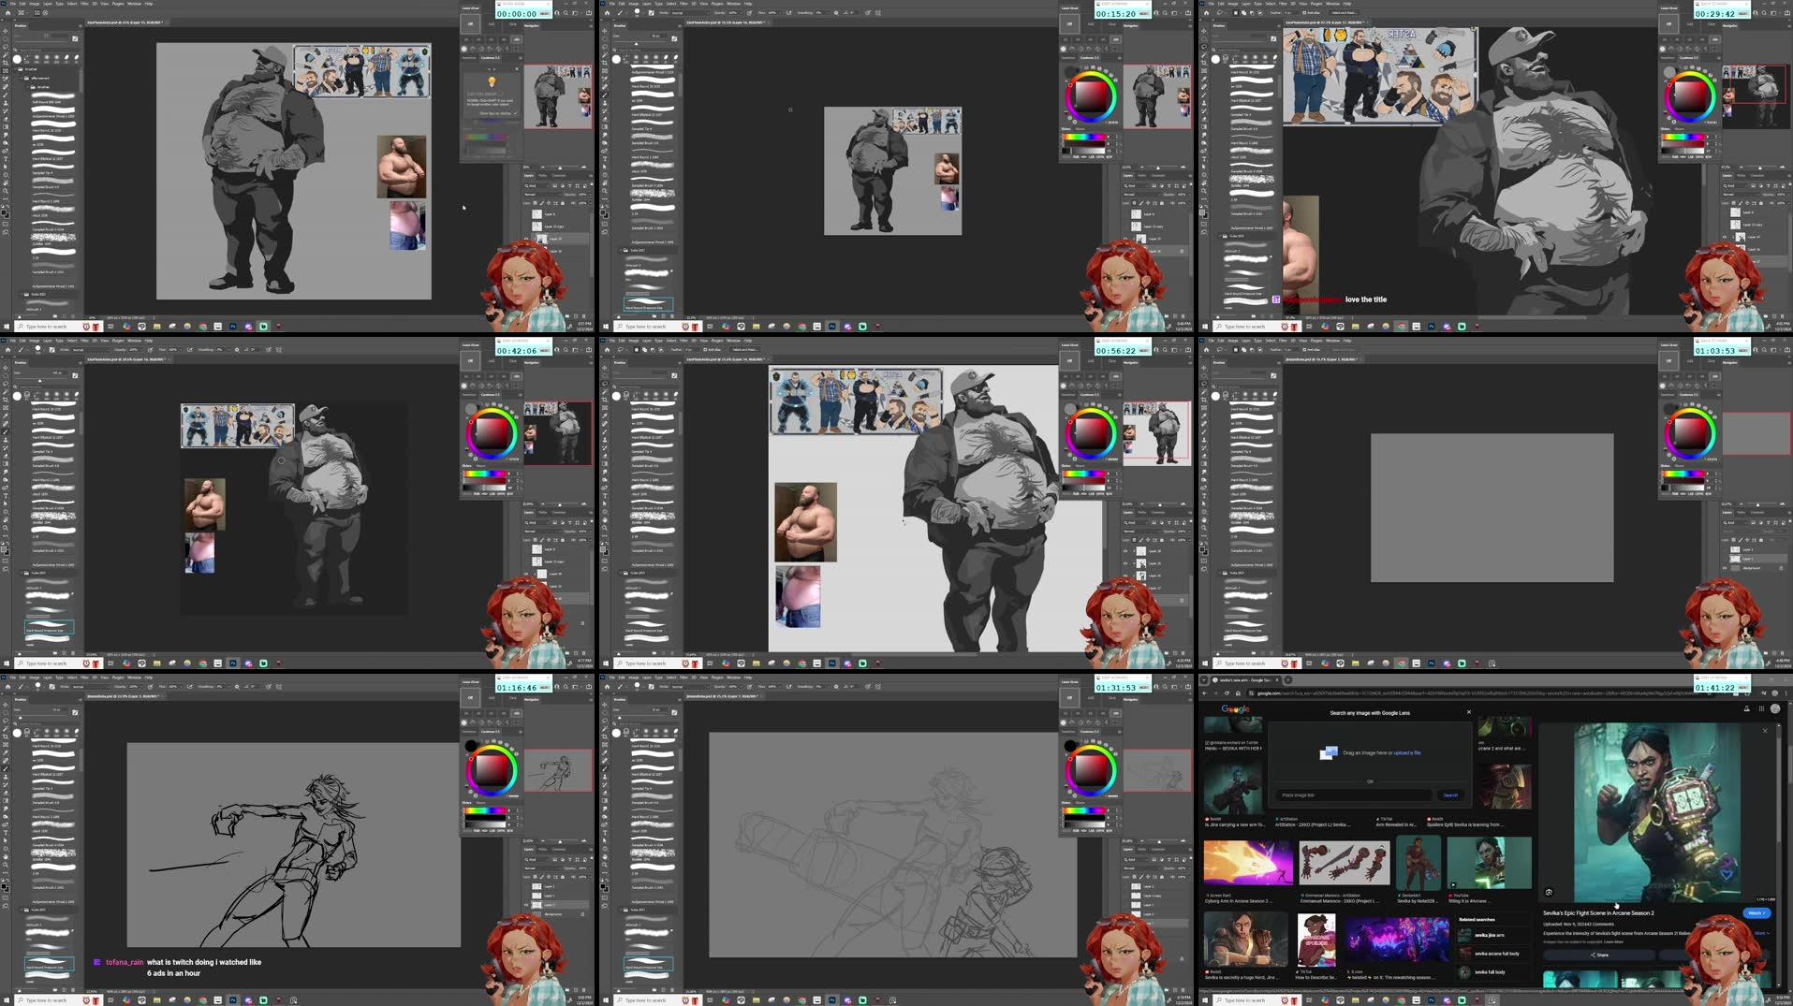The image size is (1793, 1006).
Task: Open Photoshop from the 00:56:22 taskbar
Action: pyautogui.click(x=832, y=663)
